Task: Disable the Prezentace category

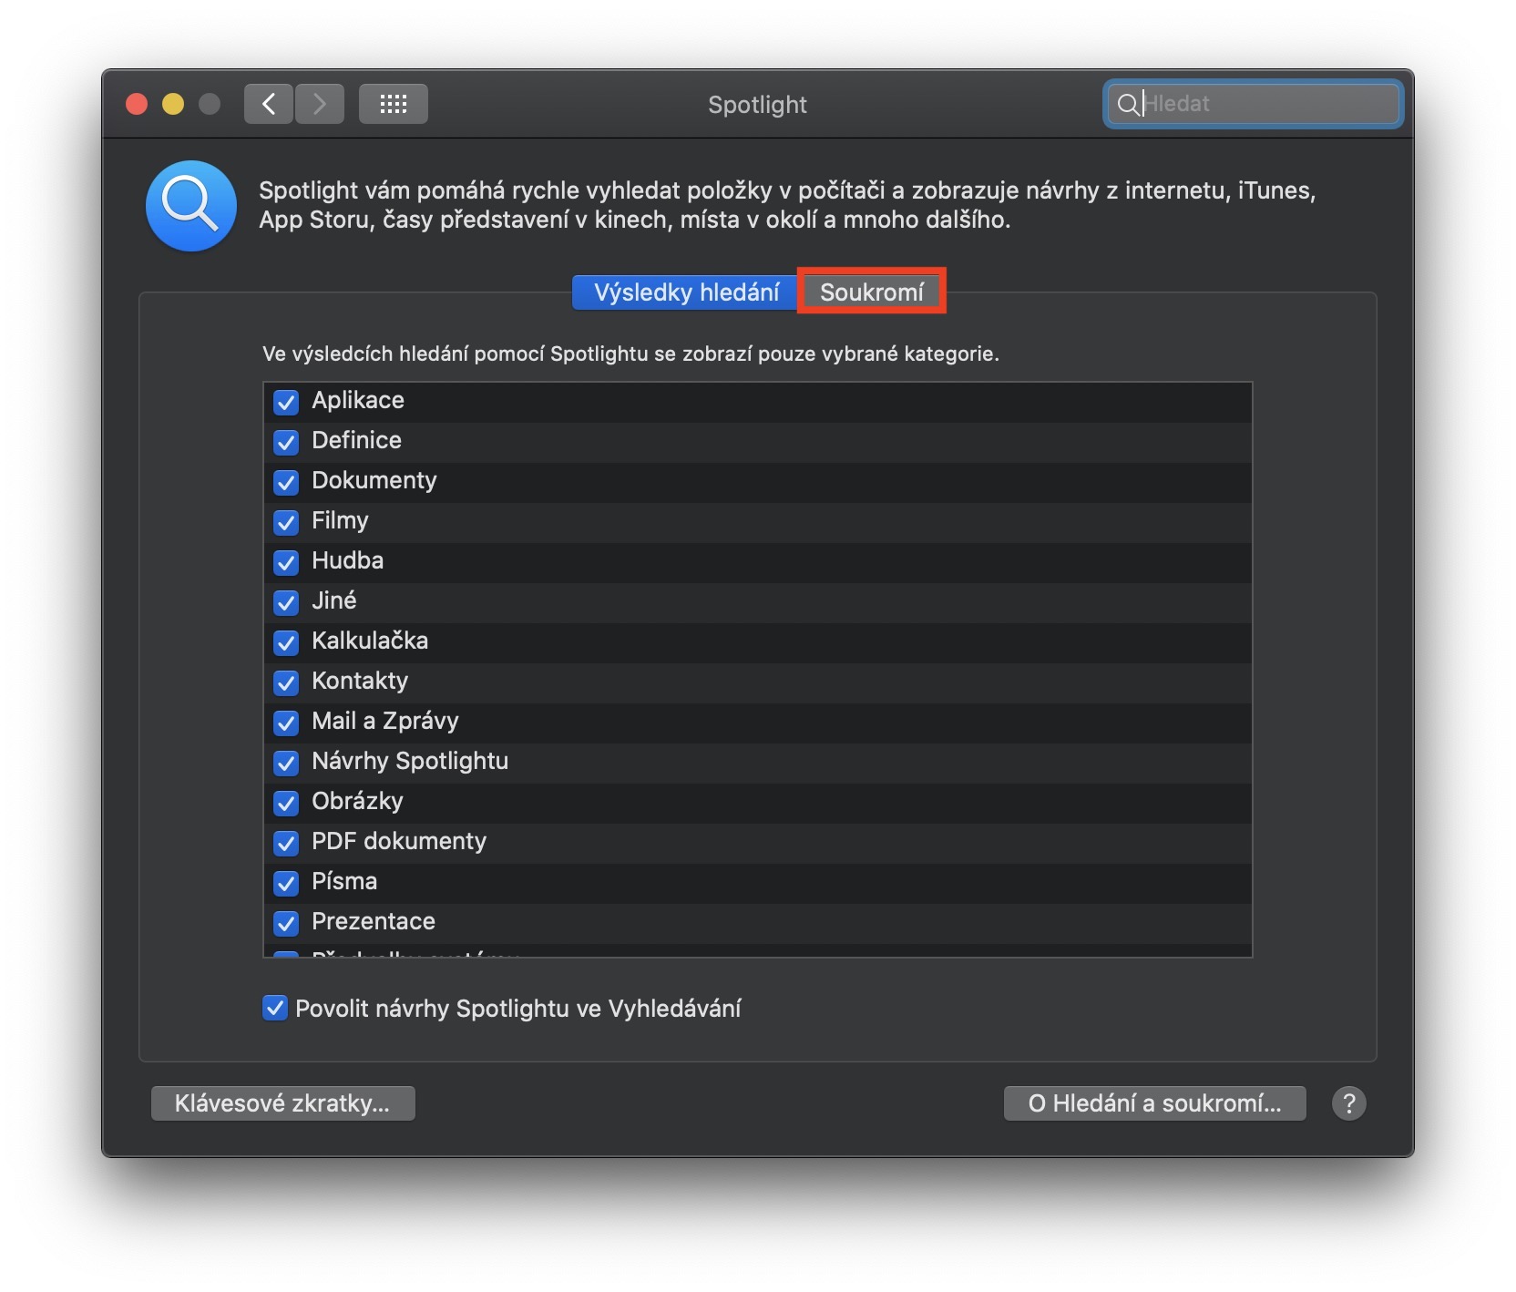Action: pos(286,923)
